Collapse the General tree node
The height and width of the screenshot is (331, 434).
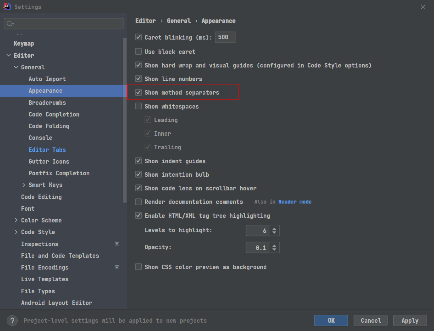click(x=16, y=67)
